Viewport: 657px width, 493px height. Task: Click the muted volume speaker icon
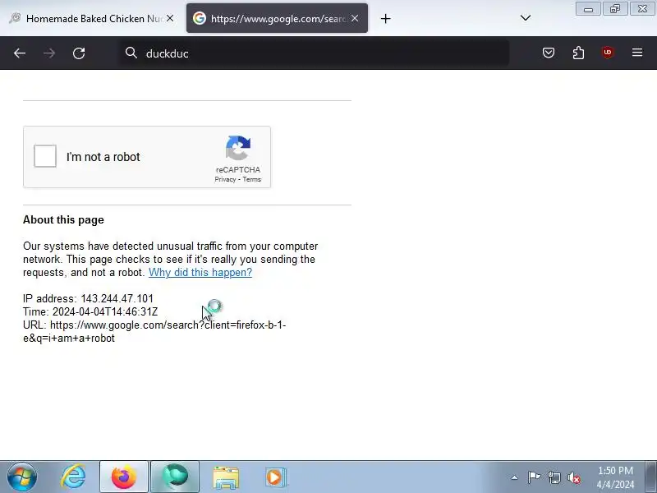[x=573, y=477]
